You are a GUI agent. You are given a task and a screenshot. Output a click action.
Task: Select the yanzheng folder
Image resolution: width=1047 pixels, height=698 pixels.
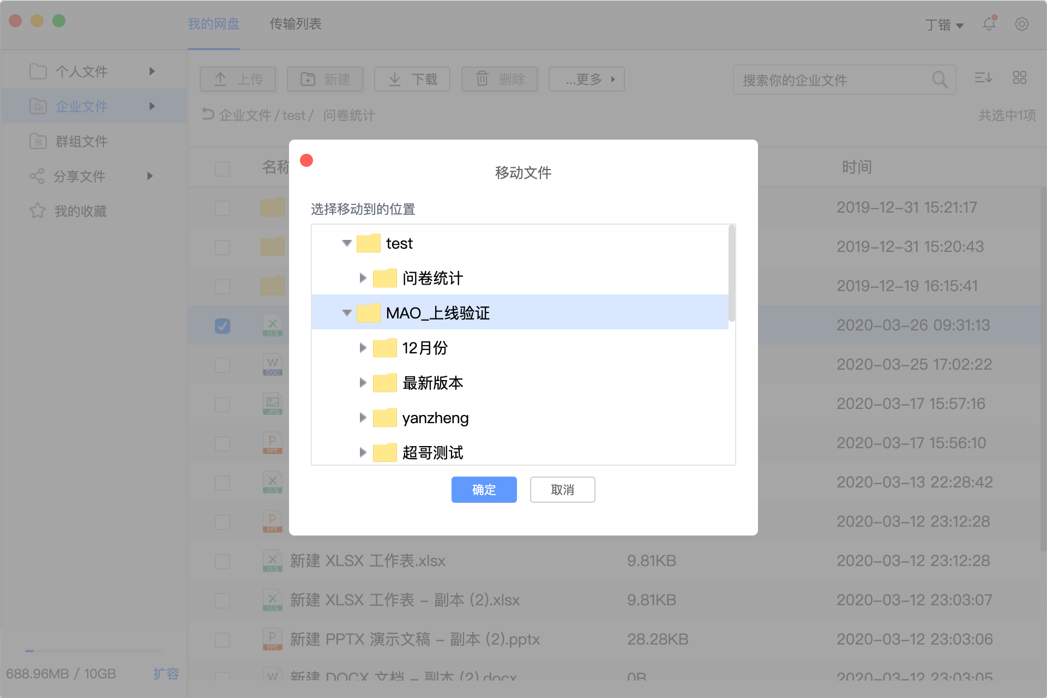[435, 418]
